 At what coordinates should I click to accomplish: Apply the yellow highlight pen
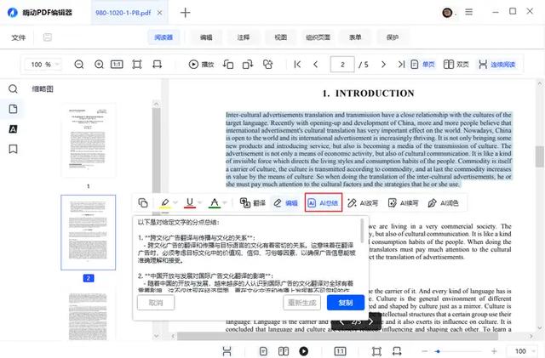point(165,202)
